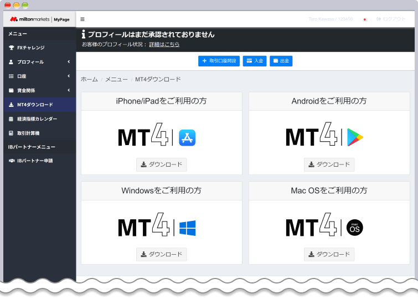The height and width of the screenshot is (299, 418).
Task: Click the iPhone/iPadをご利用の方 card heading
Action: pos(161,101)
